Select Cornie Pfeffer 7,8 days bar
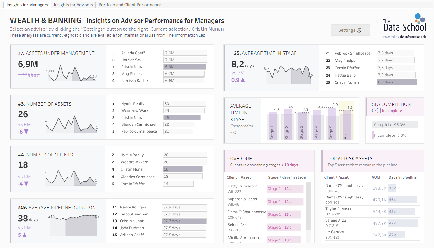Screen dimensions: 434x248 pyautogui.click(x=396, y=68)
